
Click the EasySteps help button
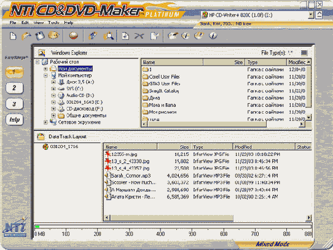(14, 120)
